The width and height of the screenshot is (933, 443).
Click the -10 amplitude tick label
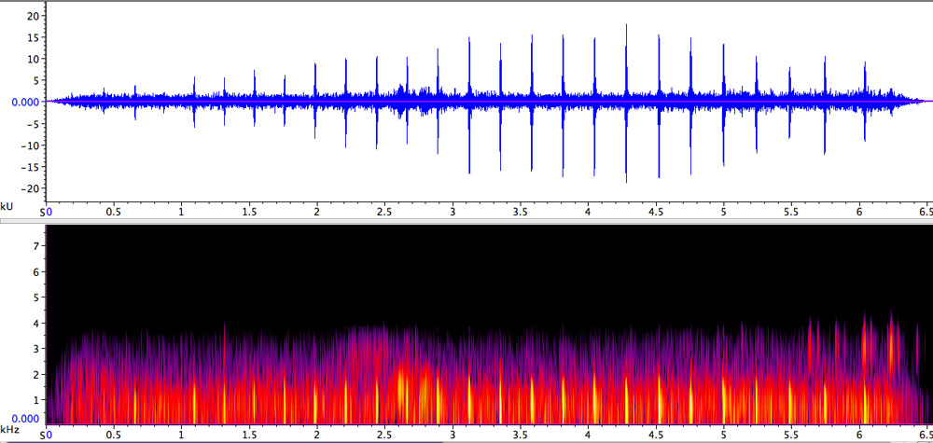pyautogui.click(x=31, y=145)
